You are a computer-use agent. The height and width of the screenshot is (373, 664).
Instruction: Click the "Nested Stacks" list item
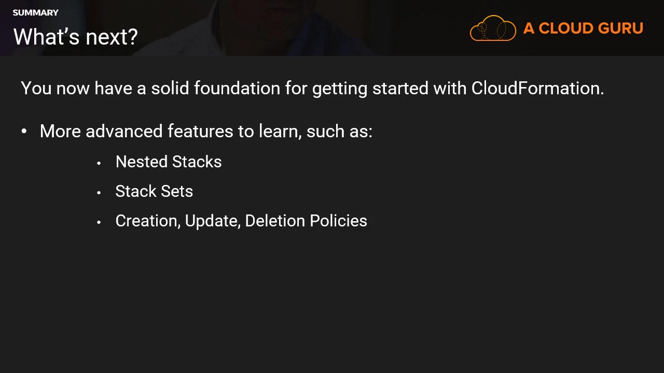click(x=169, y=162)
